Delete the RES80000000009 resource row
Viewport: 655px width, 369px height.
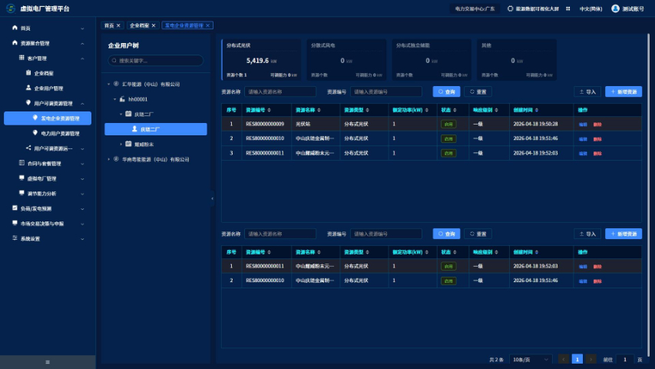click(597, 125)
